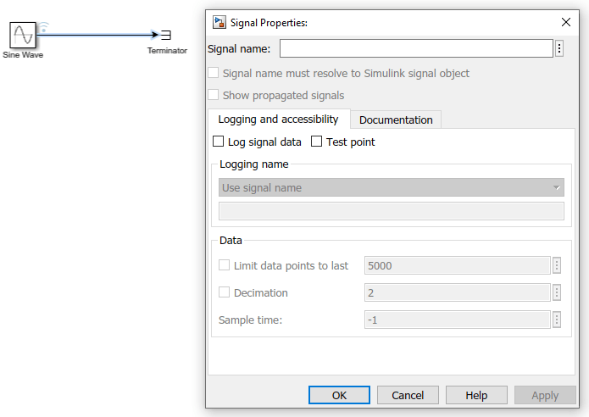589x417 pixels.
Task: Close the Signal Properties dialog
Action: [x=566, y=22]
